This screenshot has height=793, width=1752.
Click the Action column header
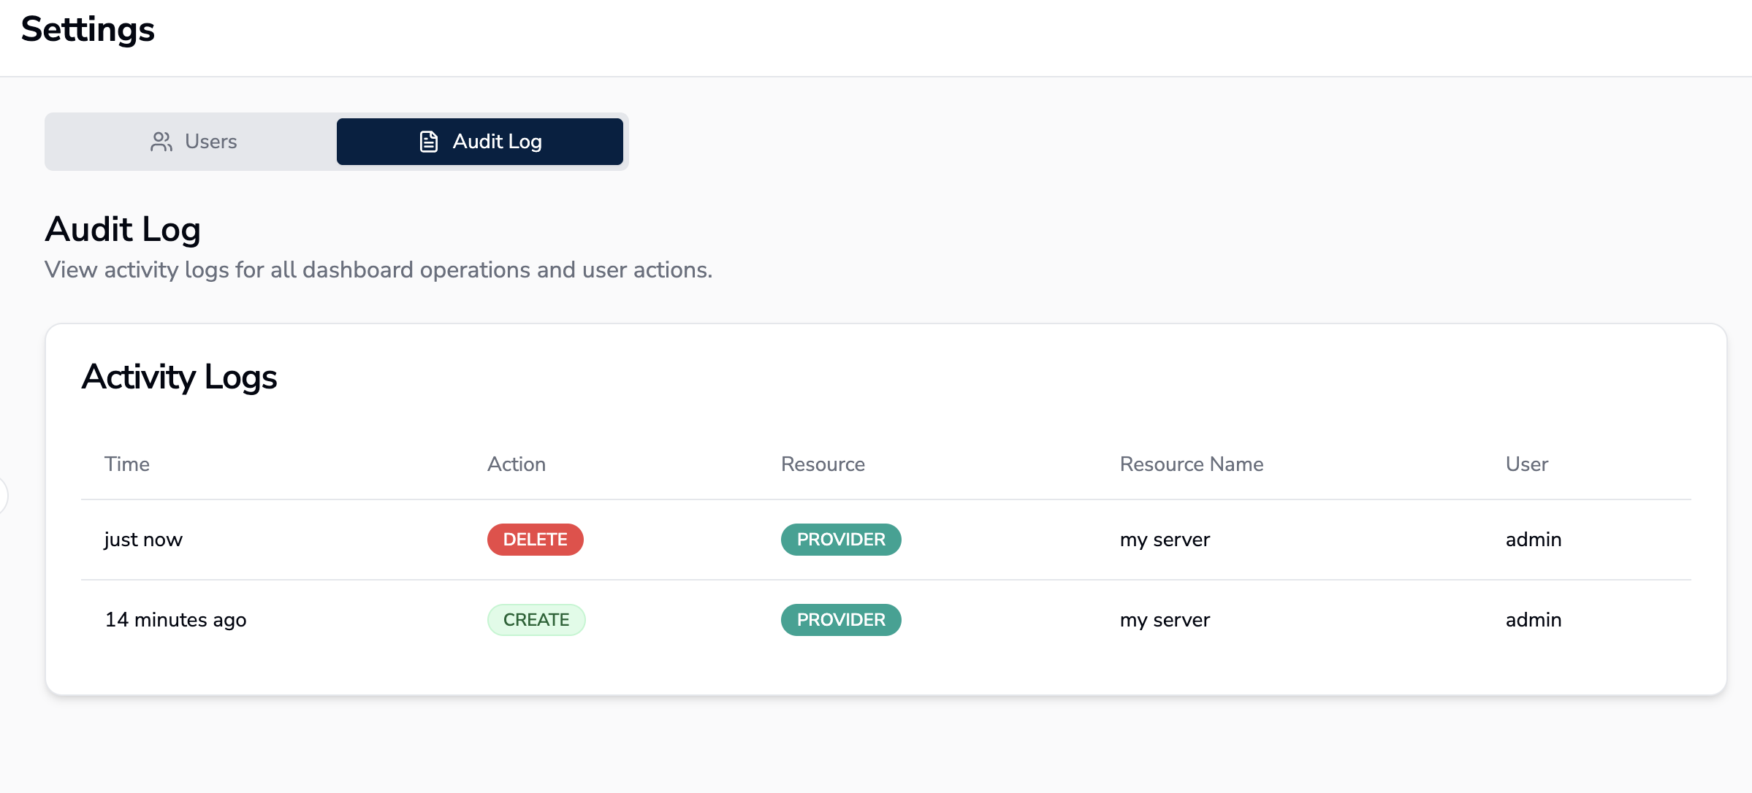click(517, 464)
